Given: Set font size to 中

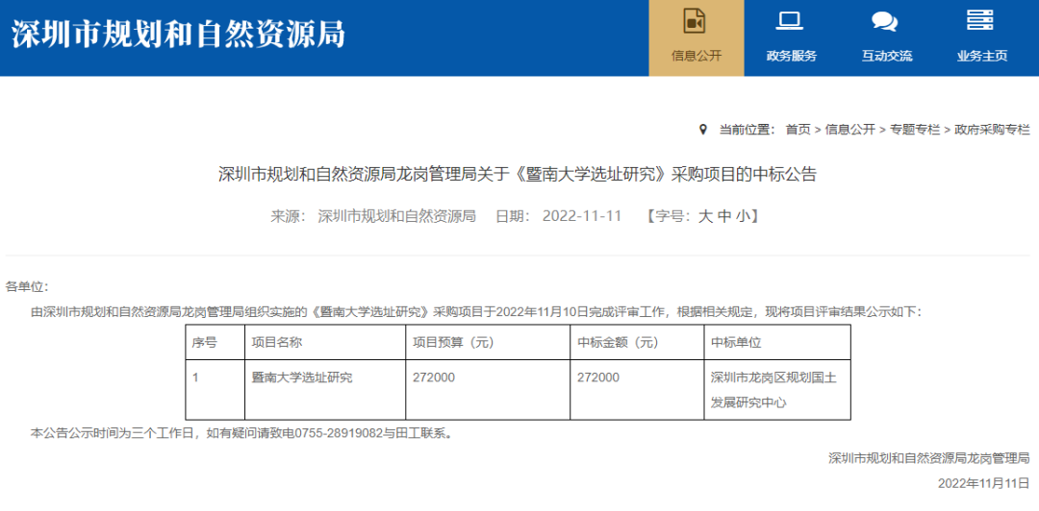Looking at the screenshot, I should coord(725,216).
